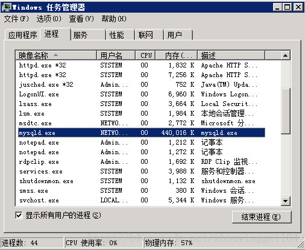
Task: Open the 帮助(H) menu
Action: tap(114, 19)
